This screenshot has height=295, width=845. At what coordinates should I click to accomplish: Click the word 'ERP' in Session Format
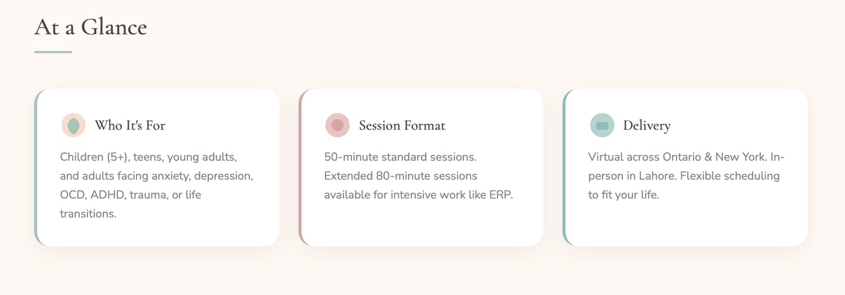[501, 195]
